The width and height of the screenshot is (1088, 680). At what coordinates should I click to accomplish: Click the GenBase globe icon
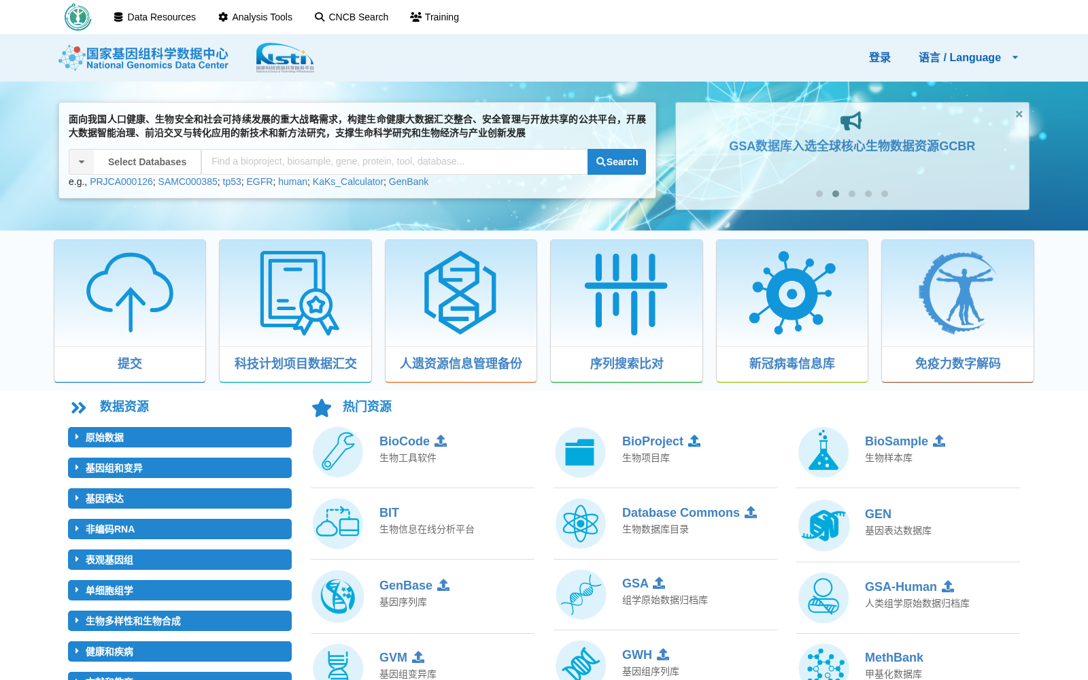(x=338, y=596)
